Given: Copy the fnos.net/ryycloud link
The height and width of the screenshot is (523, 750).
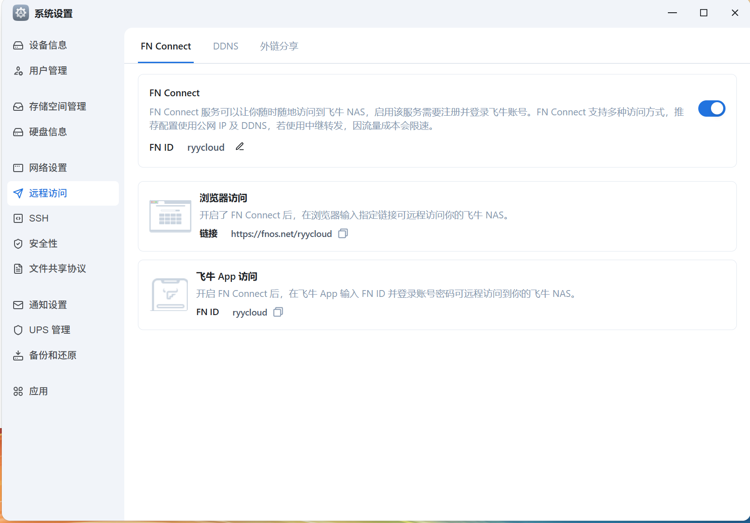Looking at the screenshot, I should [x=343, y=233].
